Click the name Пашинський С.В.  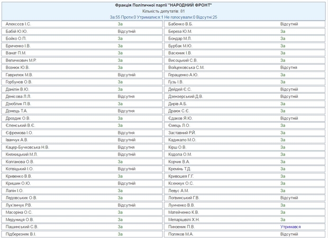tap(22, 226)
